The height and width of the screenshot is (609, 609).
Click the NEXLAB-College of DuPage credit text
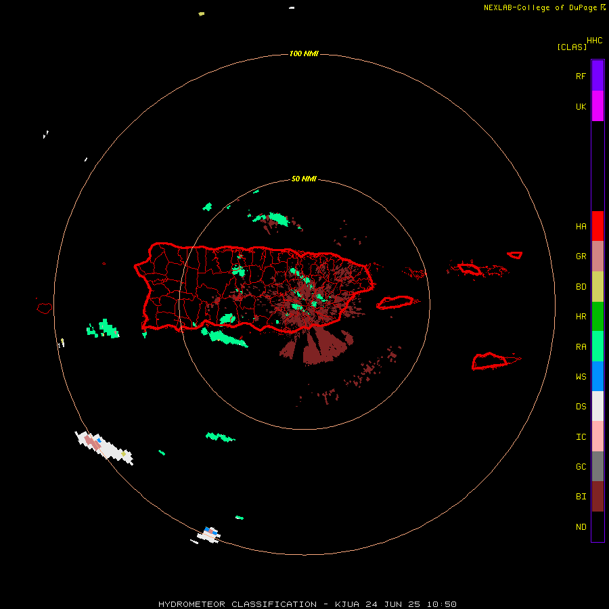pyautogui.click(x=540, y=7)
